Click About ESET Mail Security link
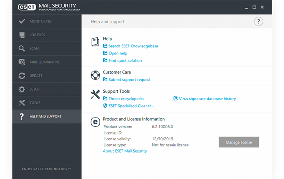The height and width of the screenshot is (179, 284). (125, 151)
